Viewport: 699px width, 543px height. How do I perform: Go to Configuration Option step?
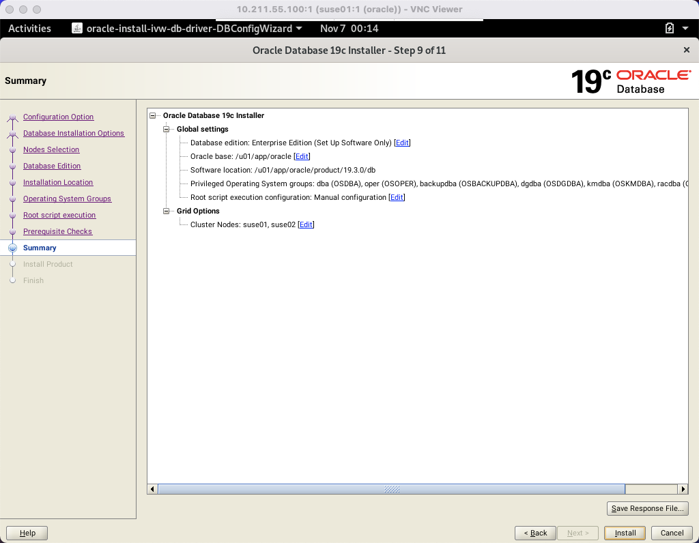(59, 117)
